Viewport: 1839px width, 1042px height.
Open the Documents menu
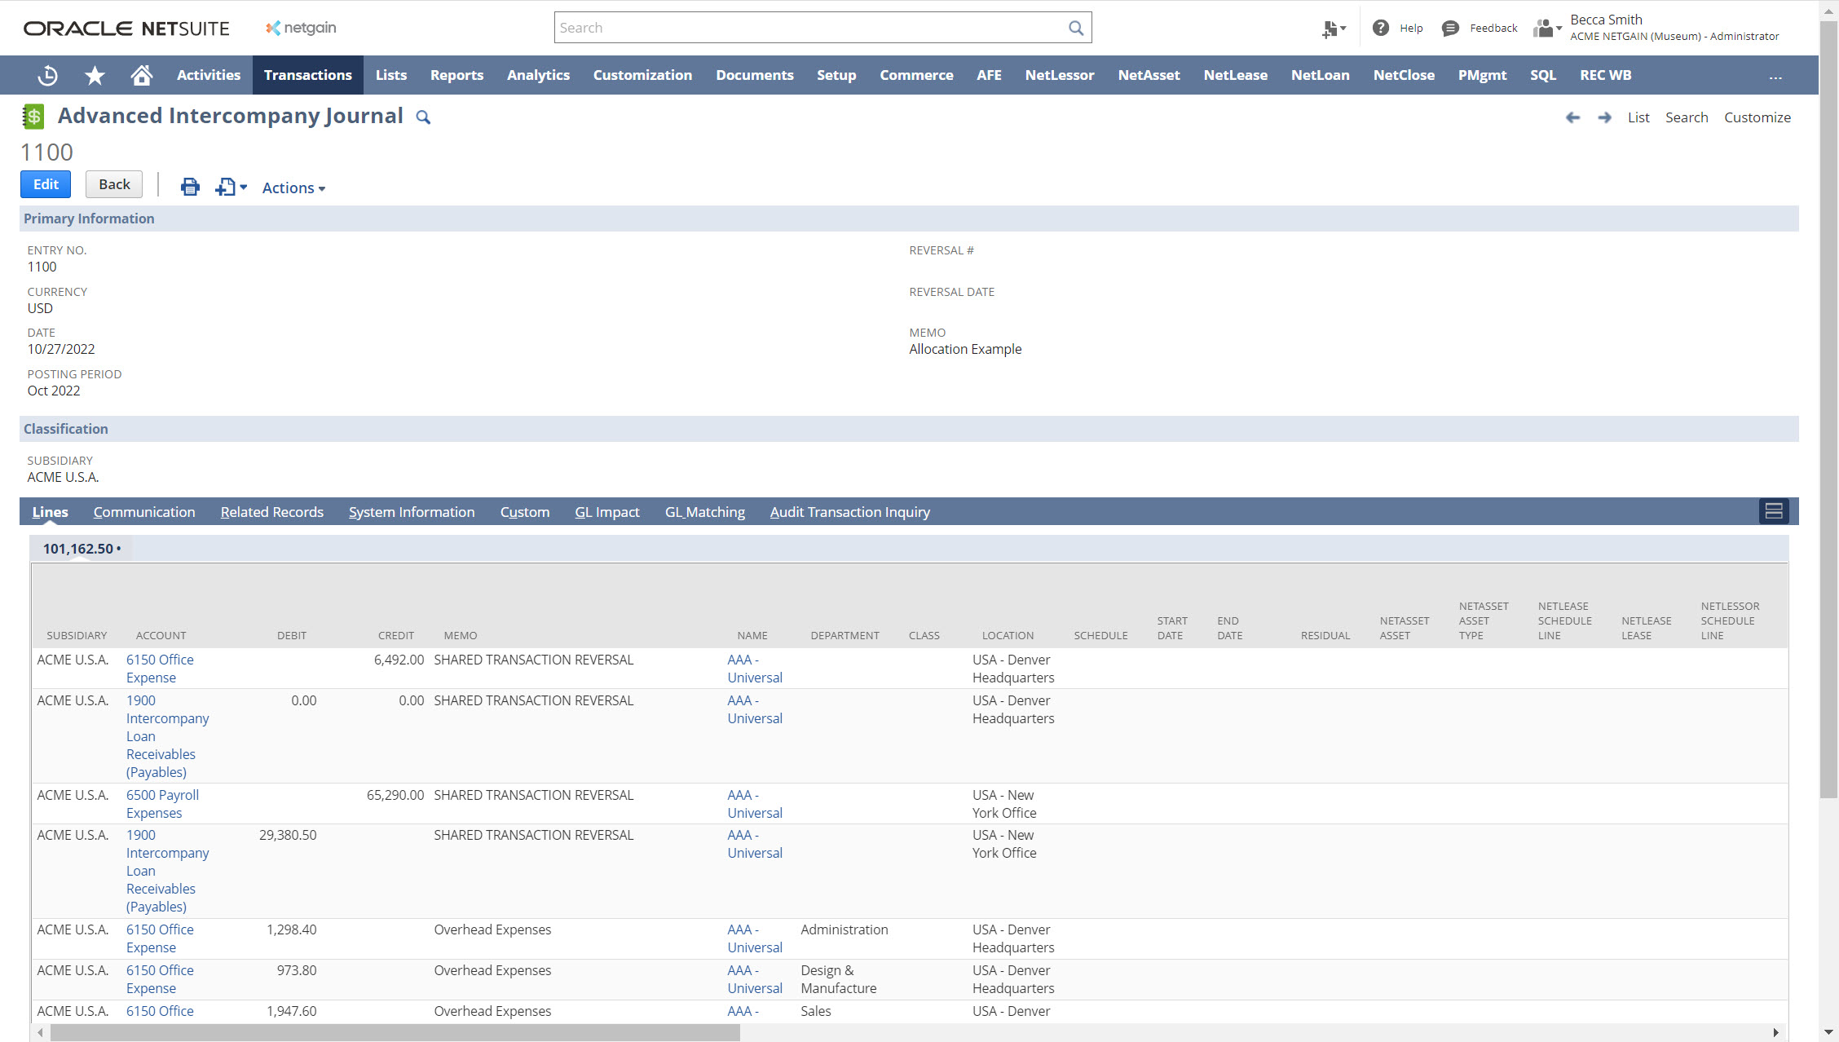click(x=754, y=75)
